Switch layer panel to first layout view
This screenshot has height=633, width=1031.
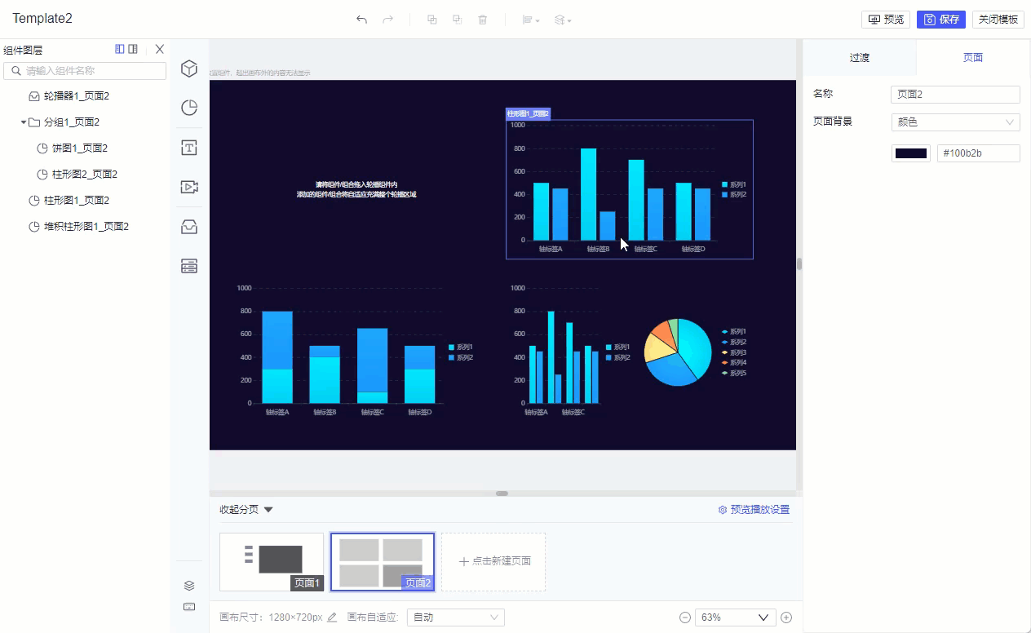click(120, 49)
